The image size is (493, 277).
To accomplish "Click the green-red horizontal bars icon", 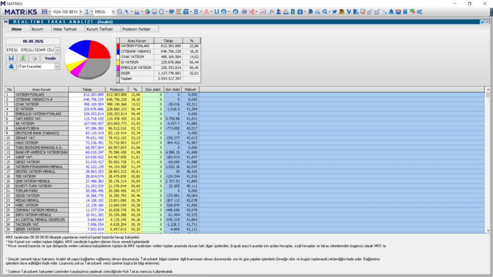I will point(179,12).
